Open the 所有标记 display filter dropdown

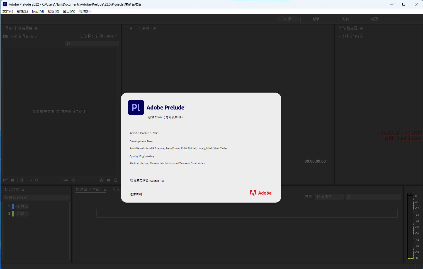[x=329, y=197]
